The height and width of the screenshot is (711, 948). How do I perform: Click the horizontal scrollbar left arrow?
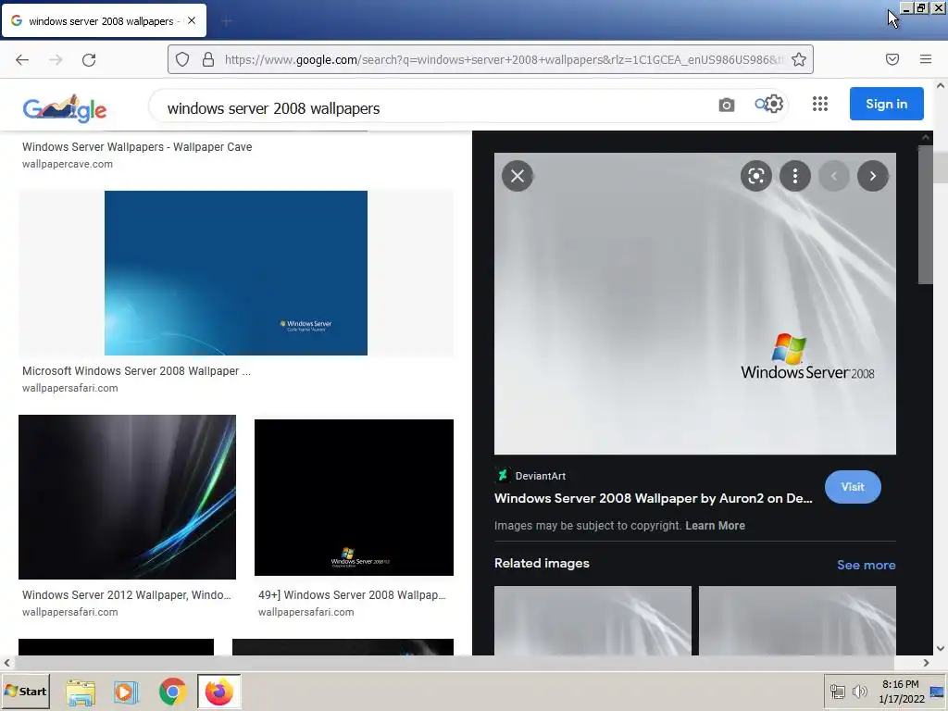[x=6, y=663]
